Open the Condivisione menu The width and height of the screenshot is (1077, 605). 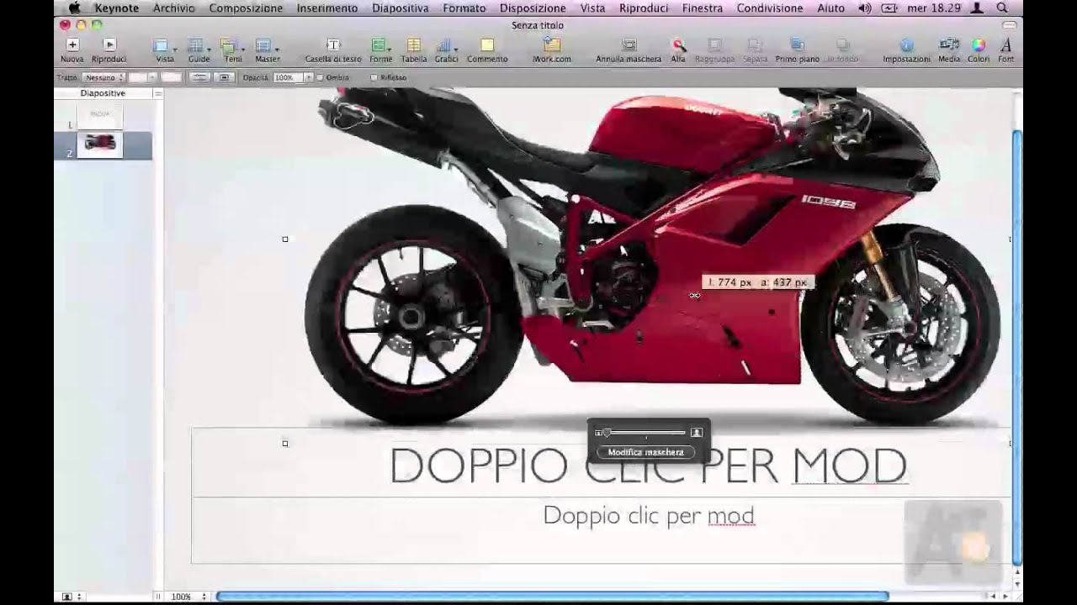pyautogui.click(x=770, y=8)
